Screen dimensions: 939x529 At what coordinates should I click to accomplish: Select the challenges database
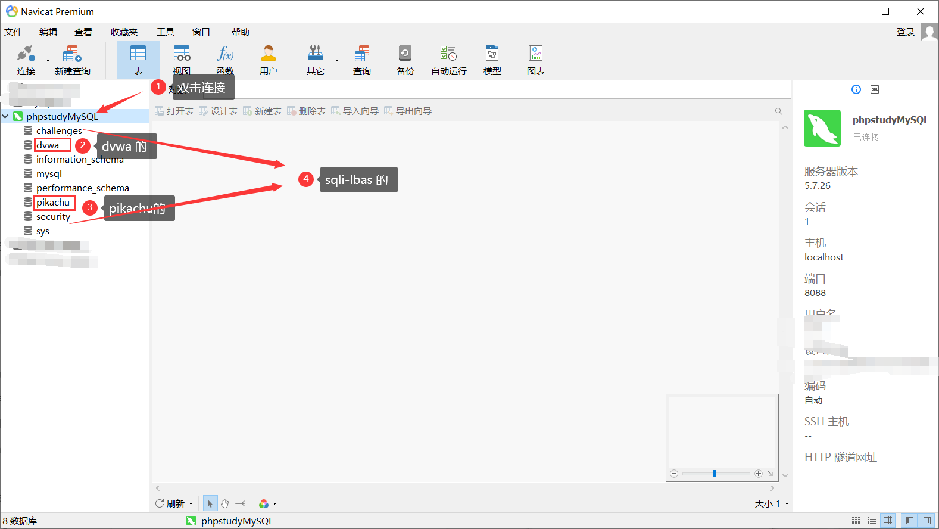pos(59,130)
